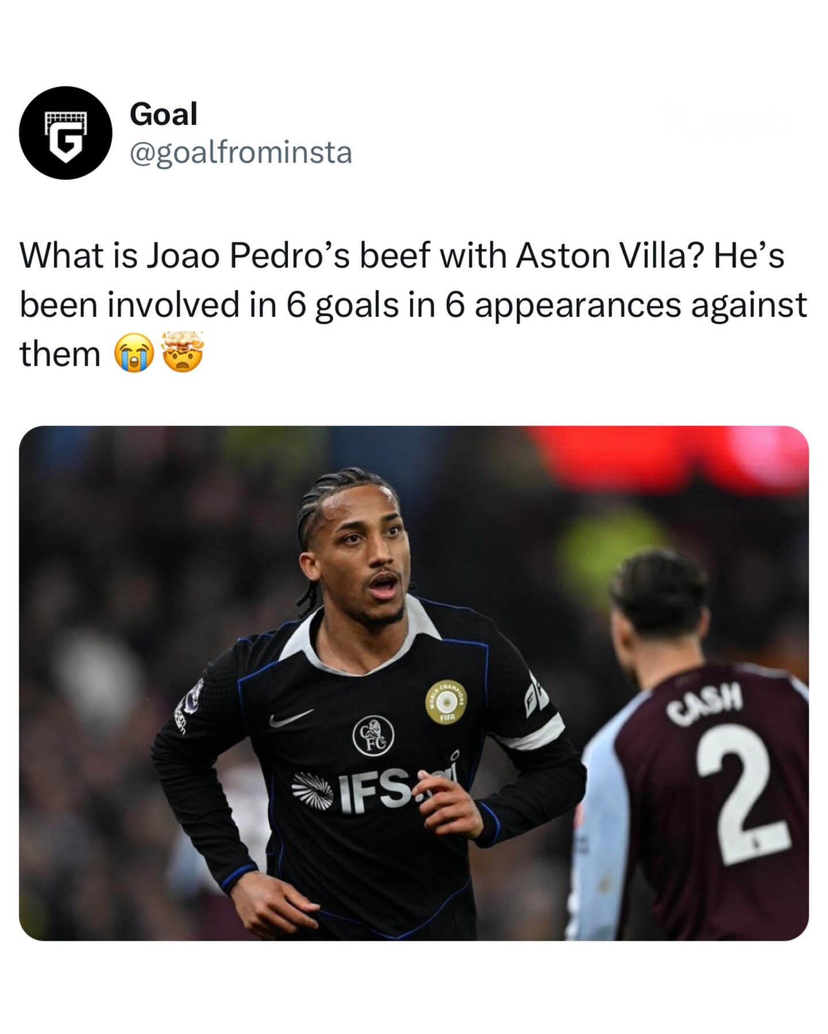This screenshot has width=828, height=1034.
Task: Click the Nike swoosh on black jersey
Action: tap(291, 718)
